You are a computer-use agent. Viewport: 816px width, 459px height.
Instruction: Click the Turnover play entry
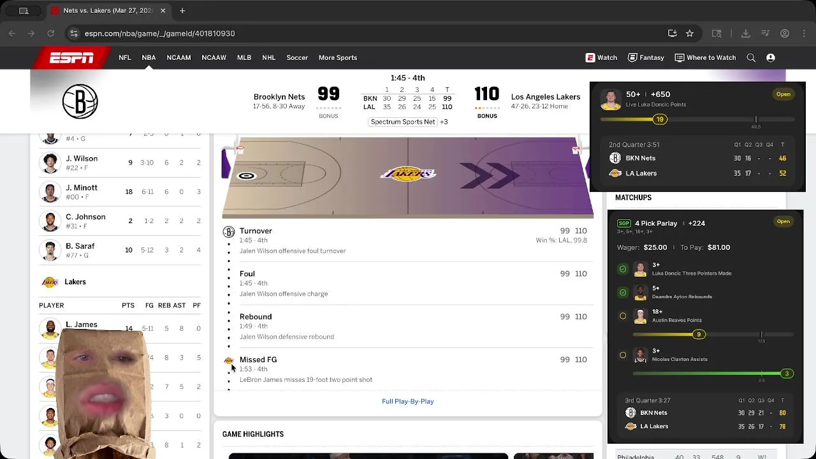point(408,241)
